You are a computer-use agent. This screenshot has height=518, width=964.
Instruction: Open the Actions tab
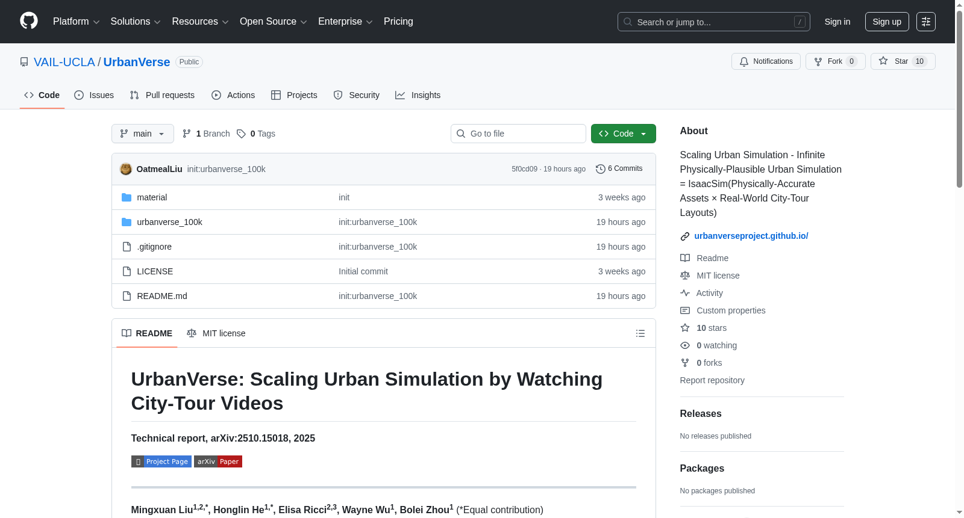point(233,95)
